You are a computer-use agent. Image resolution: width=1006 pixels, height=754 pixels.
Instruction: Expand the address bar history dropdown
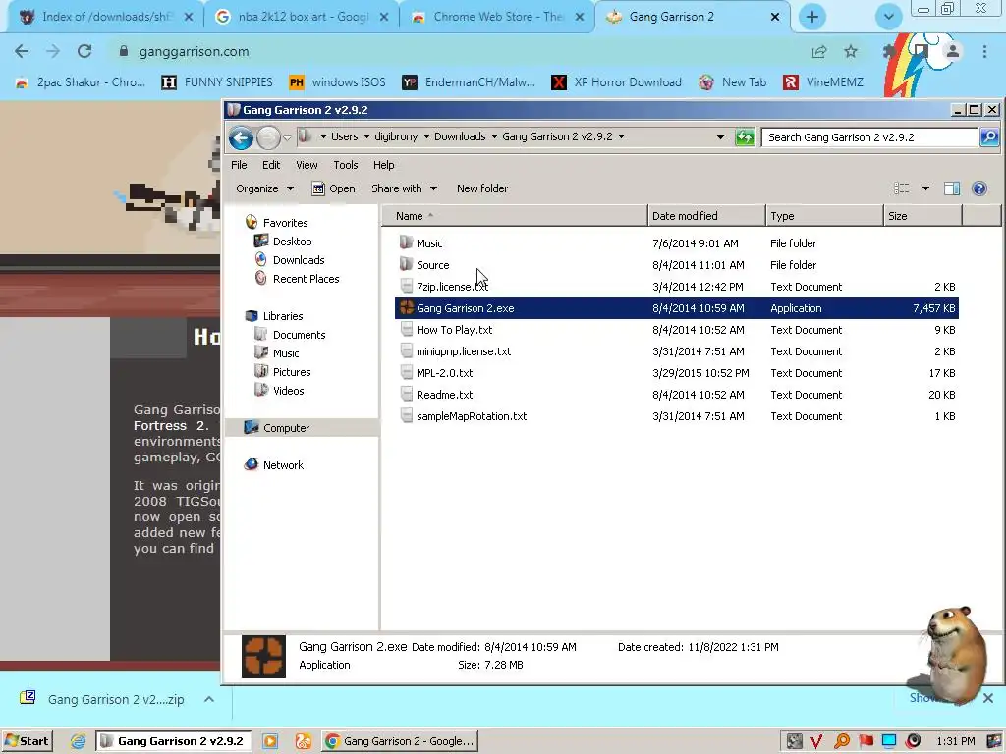click(x=720, y=137)
